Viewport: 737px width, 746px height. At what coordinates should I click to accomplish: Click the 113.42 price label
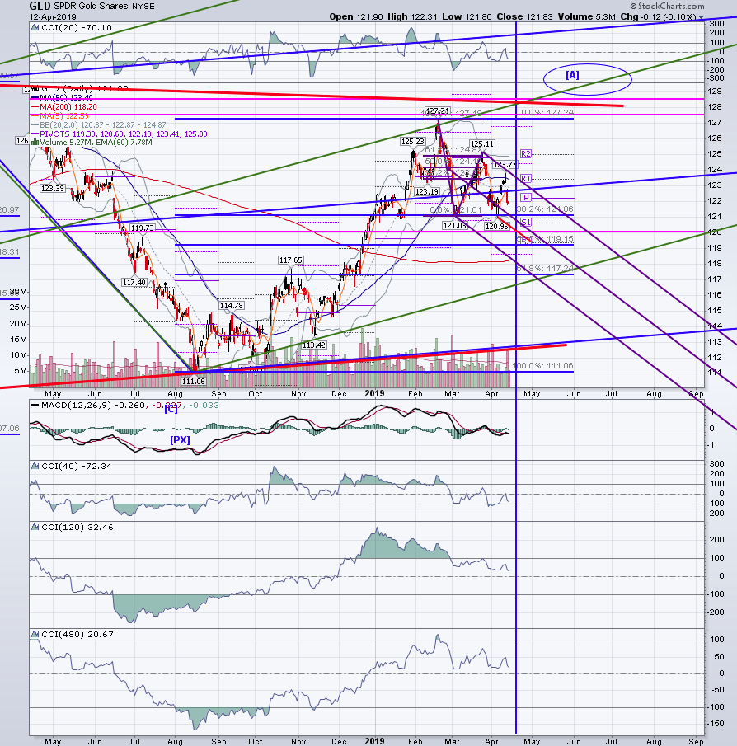pyautogui.click(x=314, y=345)
